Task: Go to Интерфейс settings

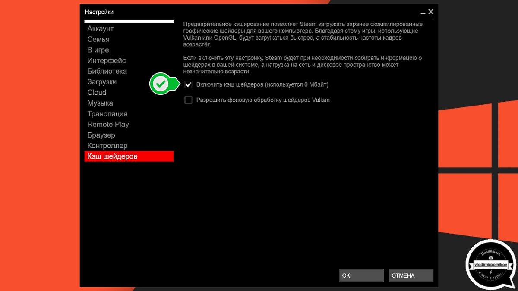Action: pos(129,60)
